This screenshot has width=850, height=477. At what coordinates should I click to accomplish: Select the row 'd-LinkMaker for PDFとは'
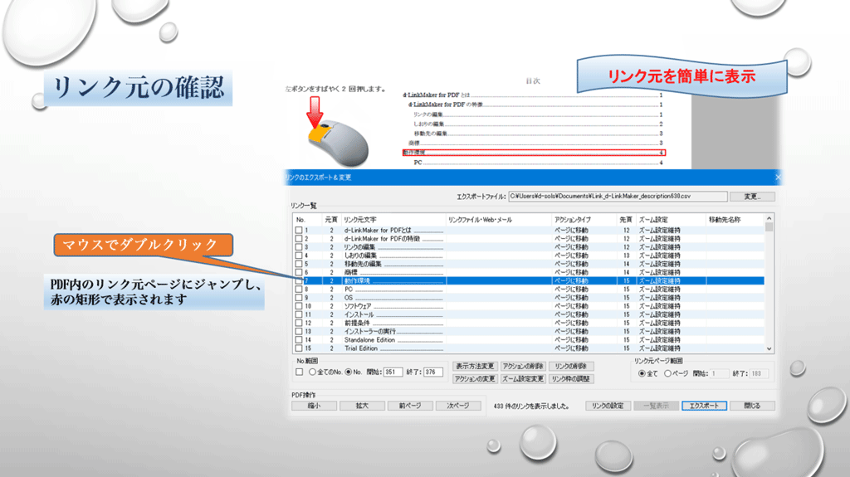(529, 231)
